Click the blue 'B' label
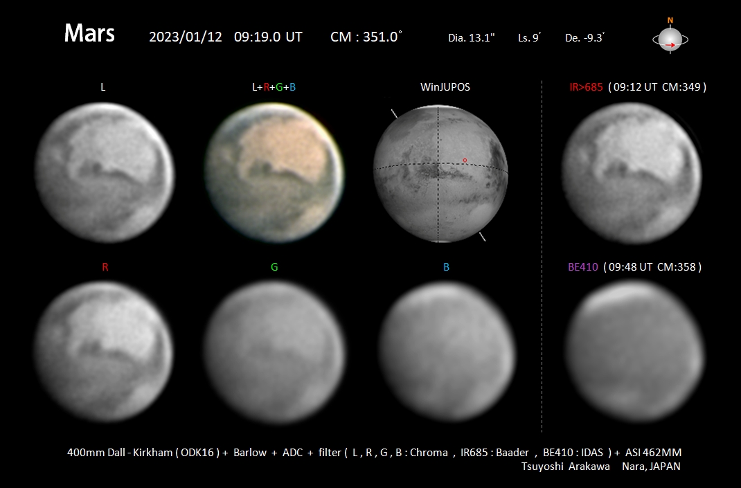This screenshot has width=741, height=488. (446, 267)
